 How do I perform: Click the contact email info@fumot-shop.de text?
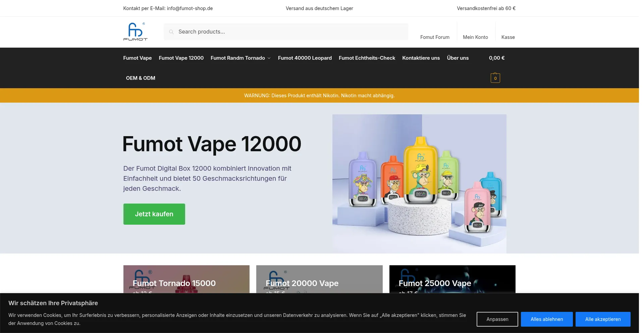[190, 8]
